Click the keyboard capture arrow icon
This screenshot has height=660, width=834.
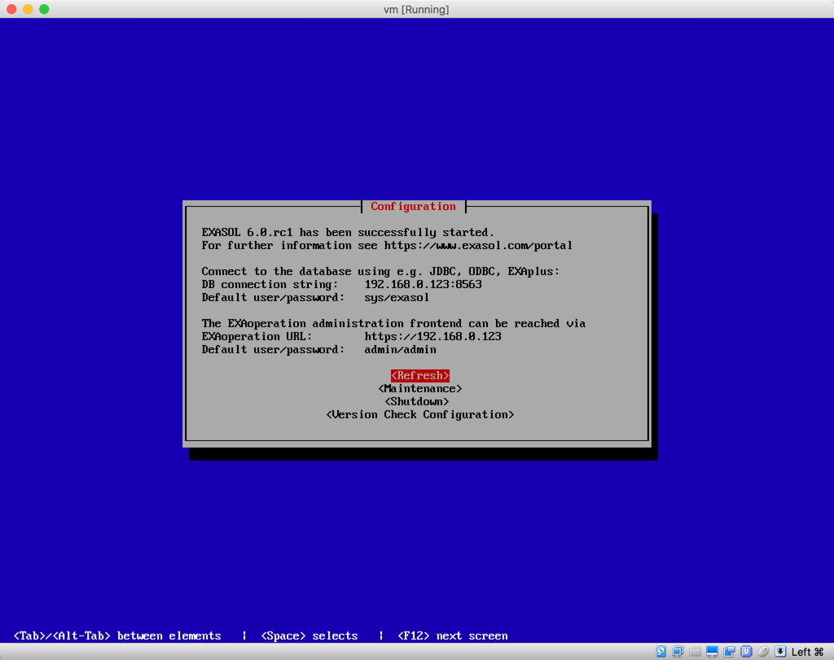pyautogui.click(x=780, y=652)
